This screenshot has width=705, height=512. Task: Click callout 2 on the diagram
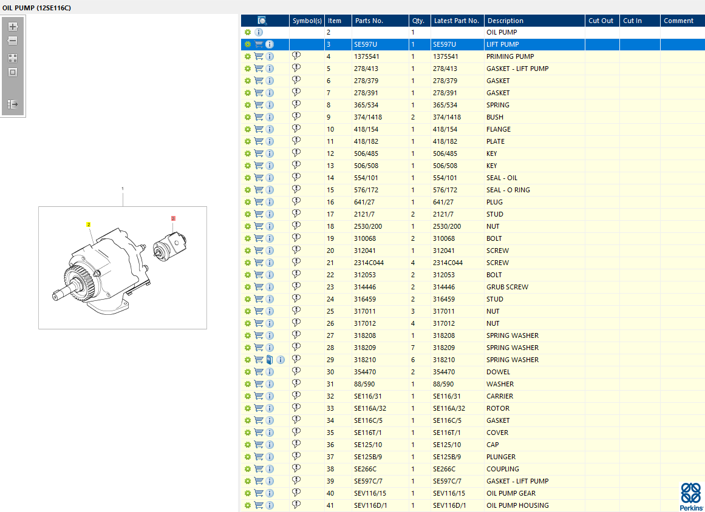tap(89, 224)
